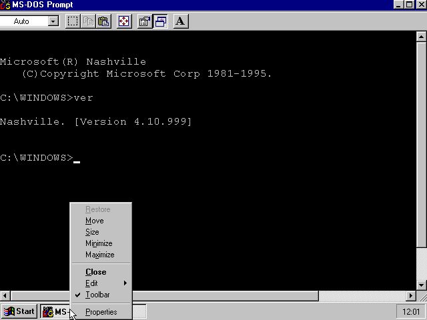The width and height of the screenshot is (427, 320).
Task: Click the Copy toolbar icon
Action: click(x=88, y=21)
